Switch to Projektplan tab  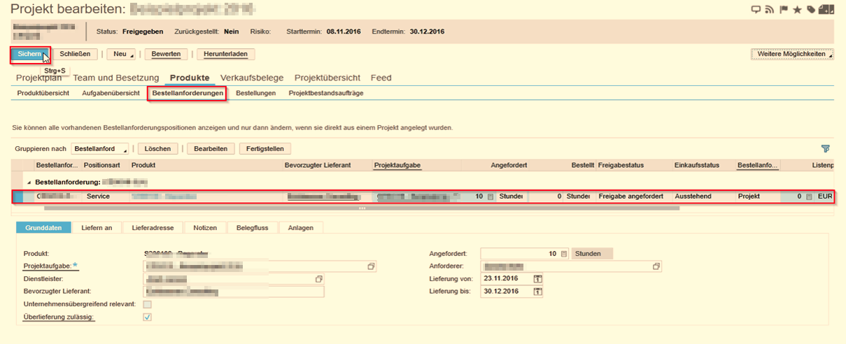(x=39, y=78)
